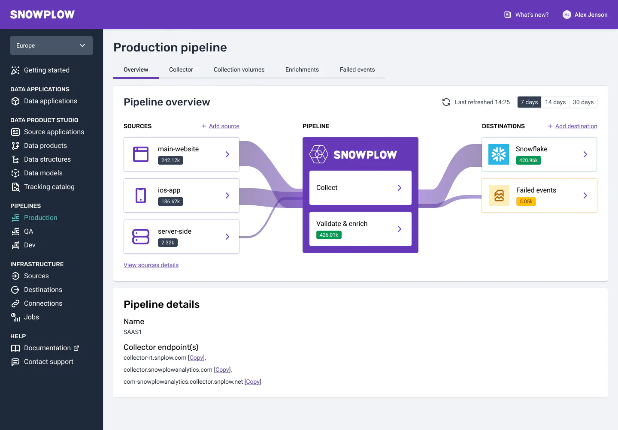This screenshot has width=618, height=430.
Task: Click the Add destination link
Action: point(576,126)
